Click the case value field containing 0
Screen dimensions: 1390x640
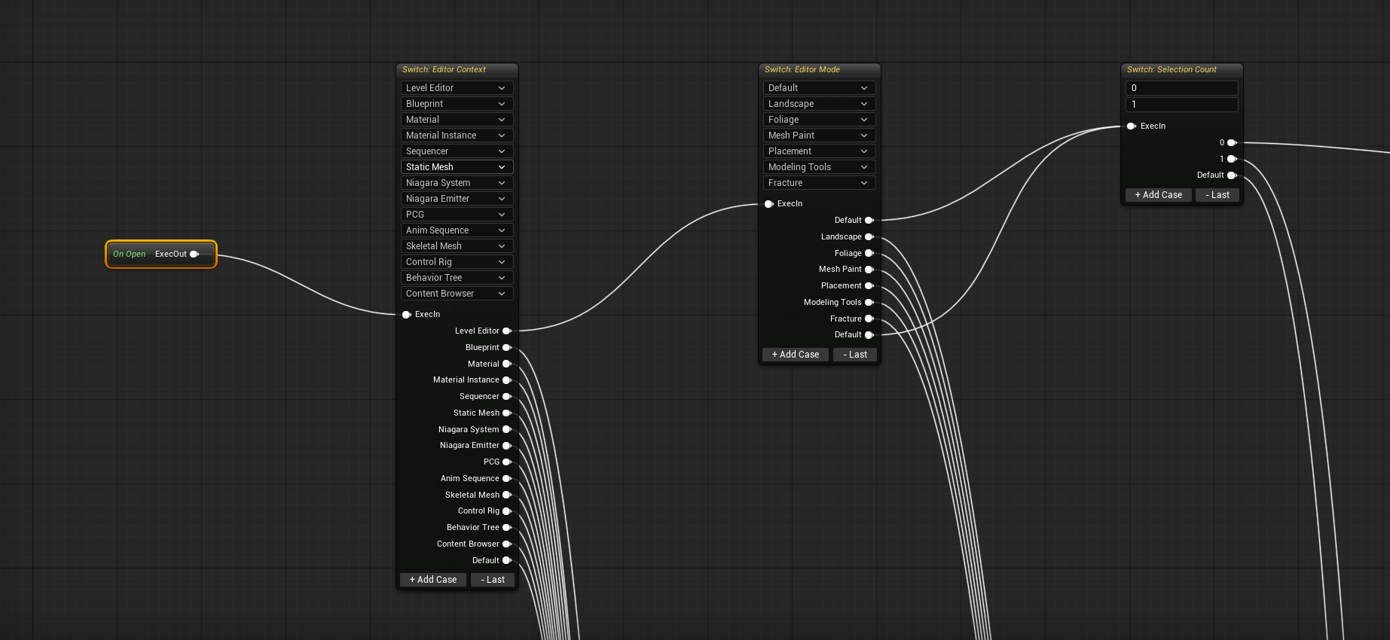click(x=1181, y=88)
